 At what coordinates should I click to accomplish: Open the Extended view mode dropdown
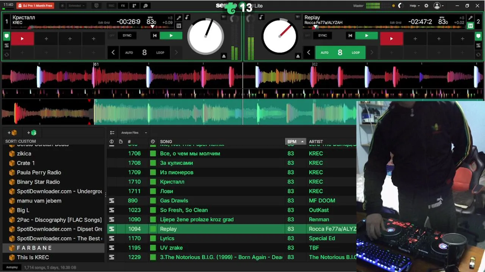click(77, 6)
